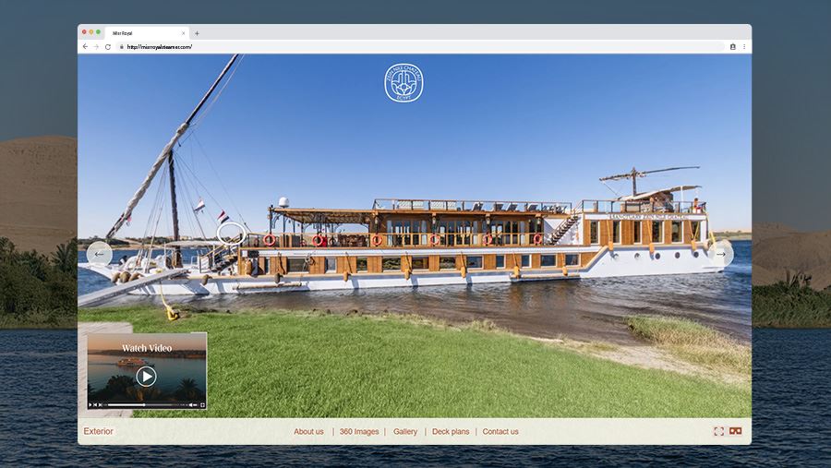Expand the video to fullscreen
The width and height of the screenshot is (831, 468).
(x=202, y=404)
